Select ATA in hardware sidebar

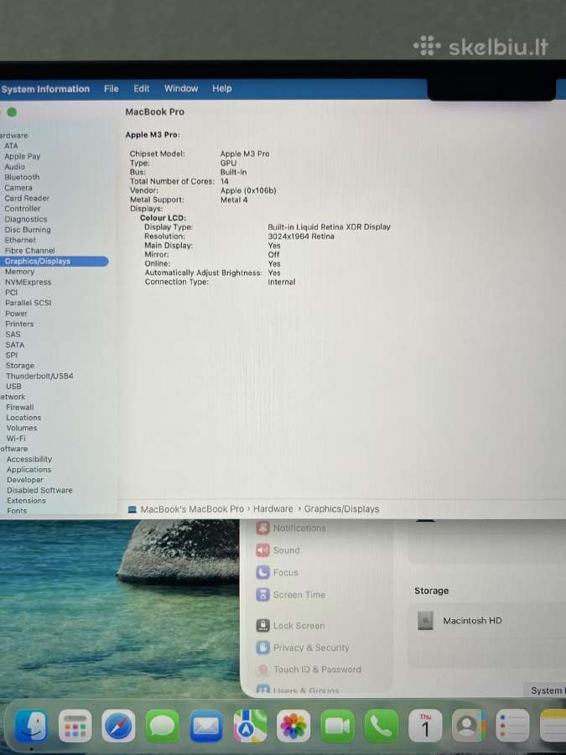point(11,146)
